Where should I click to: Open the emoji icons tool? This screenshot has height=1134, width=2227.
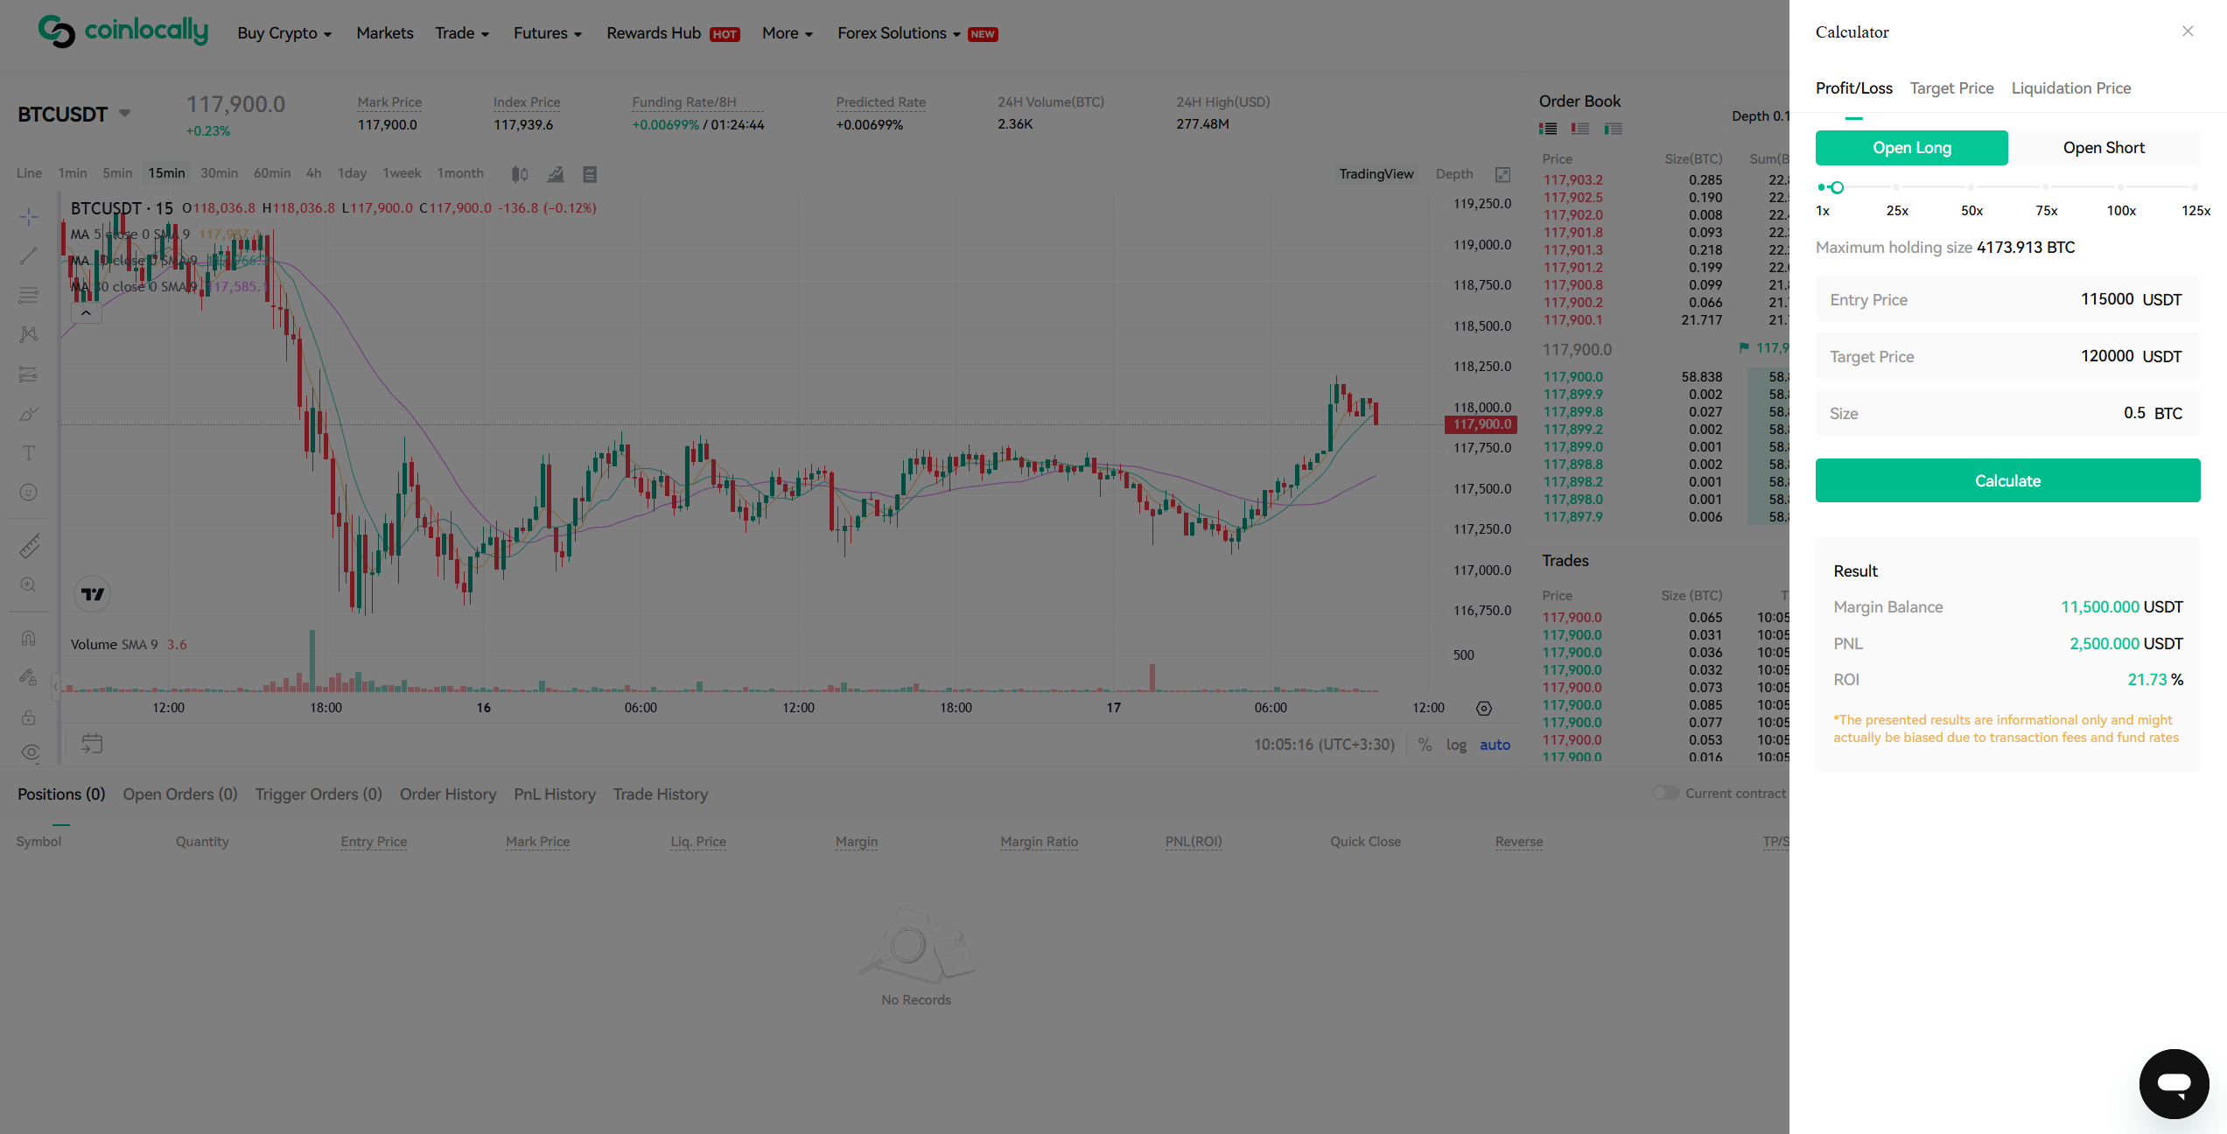click(29, 493)
